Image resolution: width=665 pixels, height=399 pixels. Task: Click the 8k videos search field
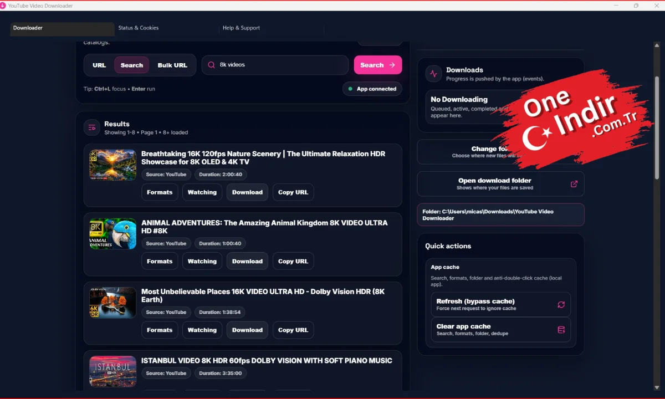click(275, 65)
